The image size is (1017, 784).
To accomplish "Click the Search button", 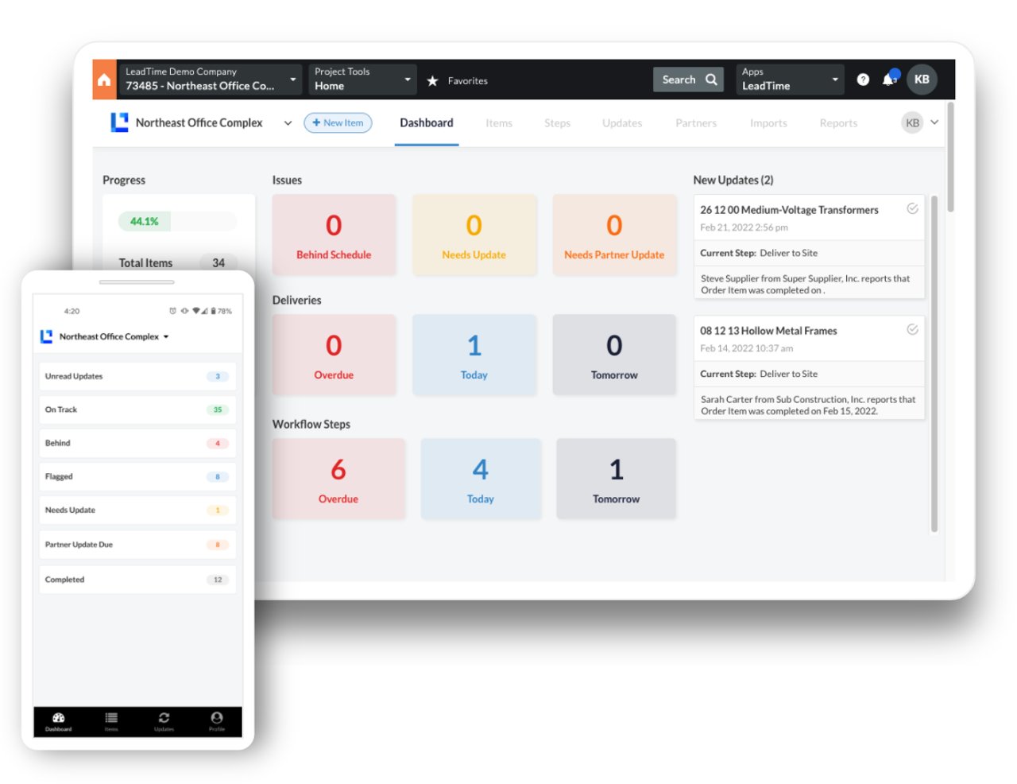I will pyautogui.click(x=688, y=80).
